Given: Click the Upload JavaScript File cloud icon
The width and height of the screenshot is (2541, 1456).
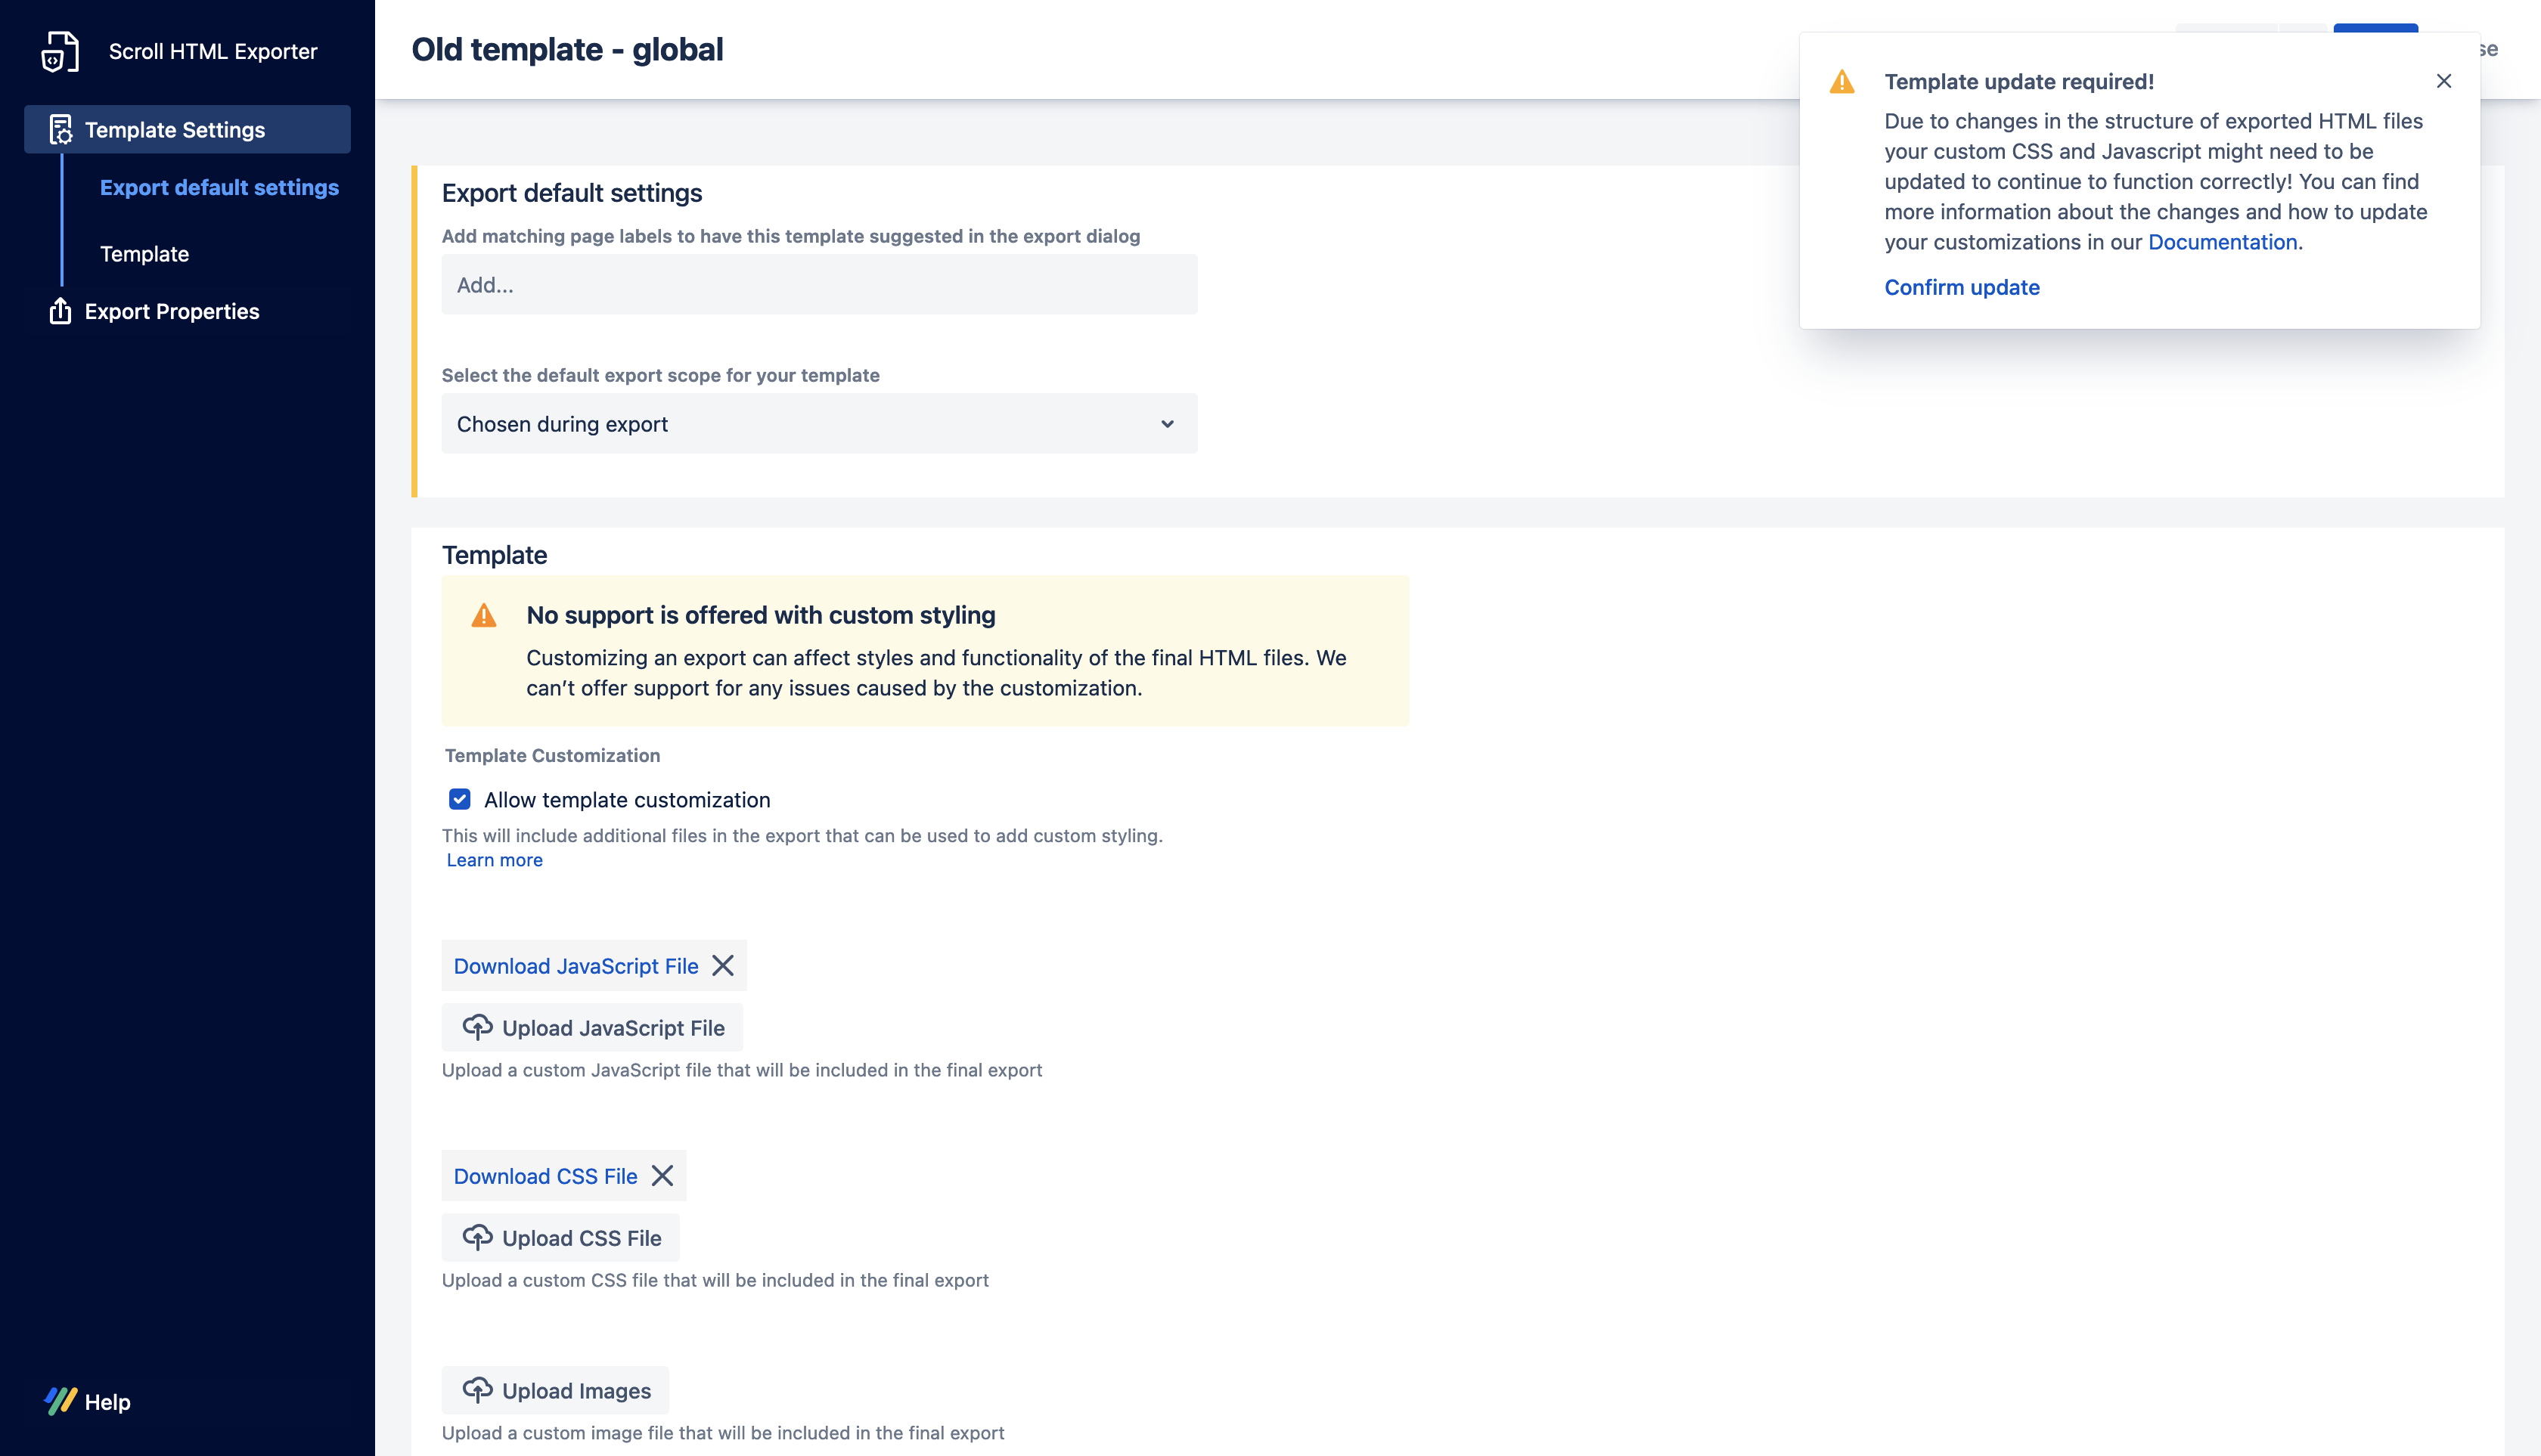Looking at the screenshot, I should [479, 1027].
